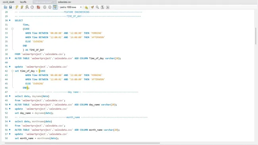Click 'Time_of_day varchar(20)' on line 39
The width and height of the screenshot is (258, 145).
(105, 58)
